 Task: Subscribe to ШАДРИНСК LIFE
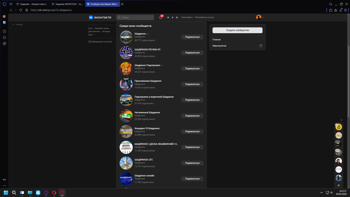point(192,163)
